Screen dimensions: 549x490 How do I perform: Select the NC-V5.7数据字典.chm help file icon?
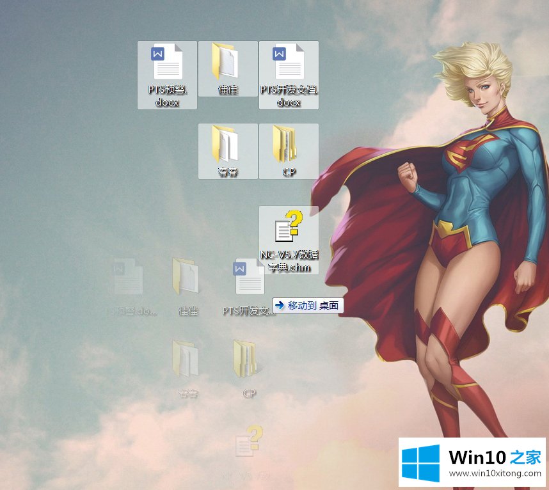click(x=289, y=226)
